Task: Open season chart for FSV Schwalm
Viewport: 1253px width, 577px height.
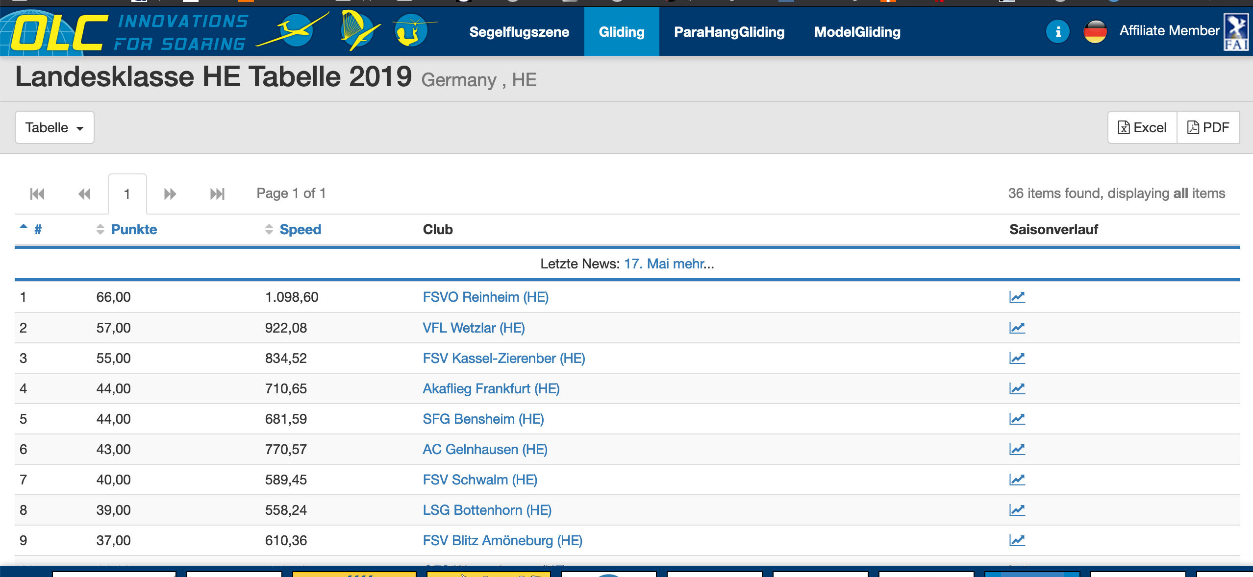Action: 1017,480
